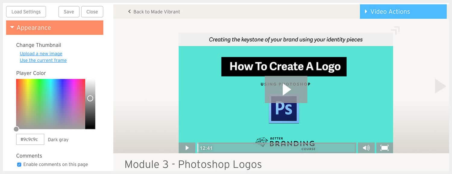This screenshot has height=174, width=452.
Task: Collapse the Appearance section
Action: point(55,28)
